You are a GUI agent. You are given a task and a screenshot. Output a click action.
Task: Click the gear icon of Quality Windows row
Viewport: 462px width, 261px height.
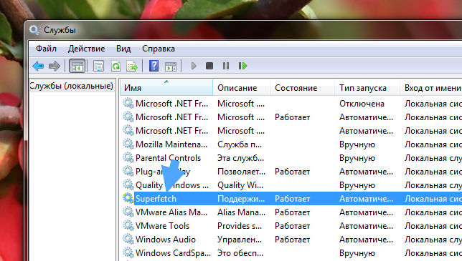tap(128, 185)
